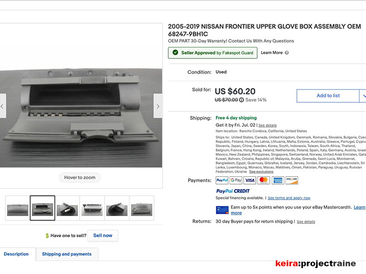The image size is (366, 274).
Task: Click the Learn More help question icon
Action: pos(287,53)
